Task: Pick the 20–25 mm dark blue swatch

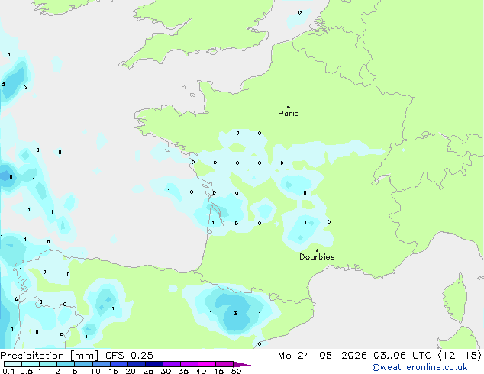Action: [x=136, y=364]
